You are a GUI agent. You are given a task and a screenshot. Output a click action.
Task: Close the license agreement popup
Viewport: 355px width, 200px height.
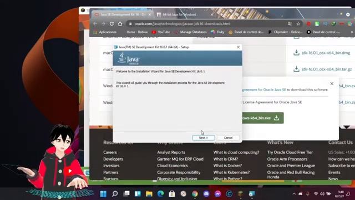[x=332, y=84]
